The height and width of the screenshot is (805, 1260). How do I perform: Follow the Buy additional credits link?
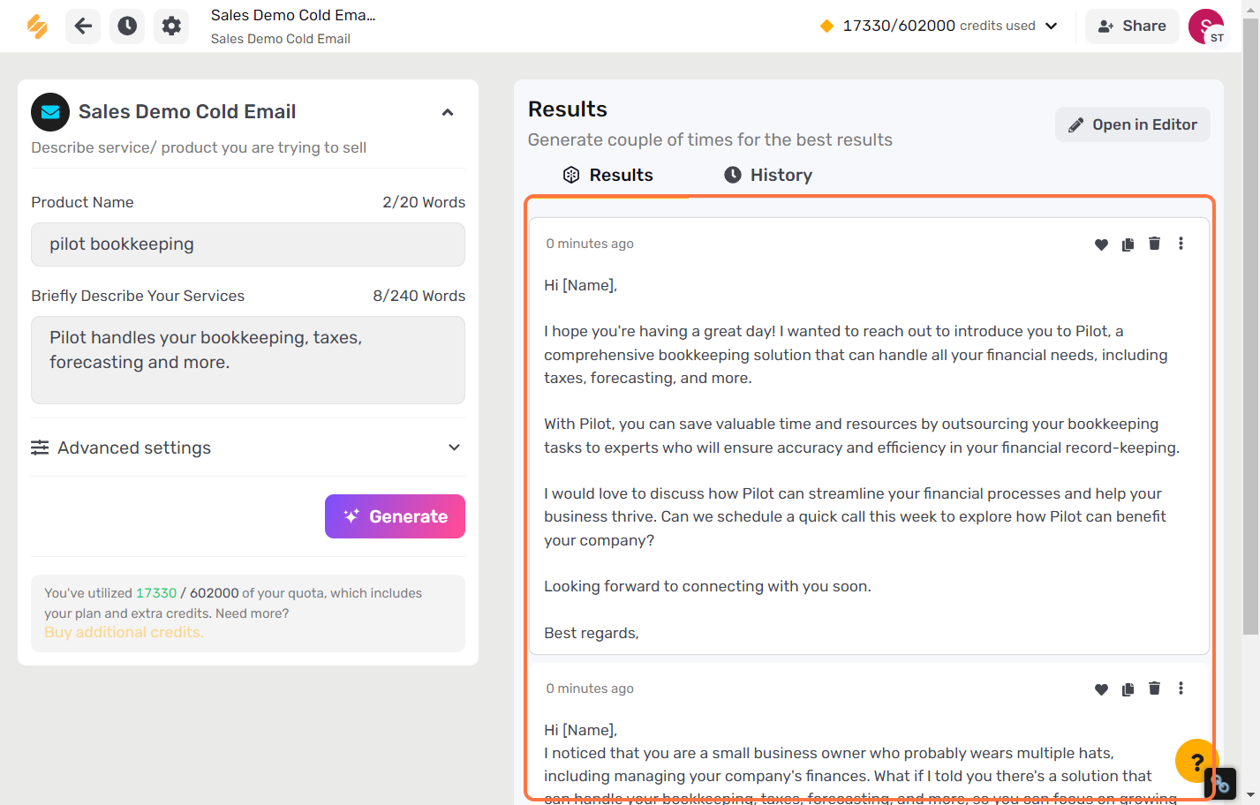pos(124,632)
